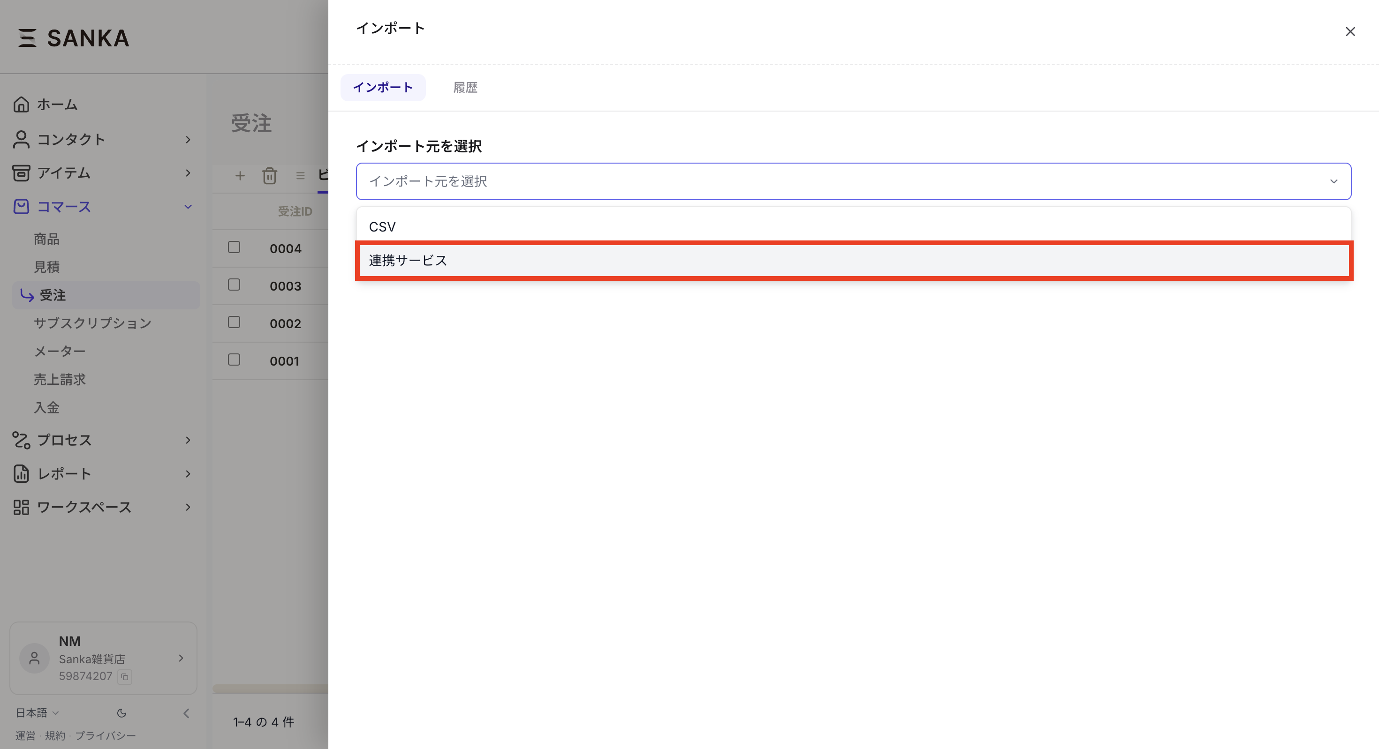This screenshot has width=1379, height=749.
Task: Copy workspace ID 59874207 icon
Action: click(x=125, y=677)
